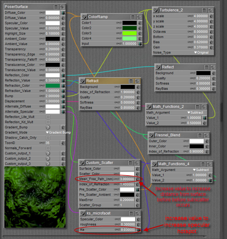
Task: Click the Fresnel_Blend node output icon
Action: point(151,135)
